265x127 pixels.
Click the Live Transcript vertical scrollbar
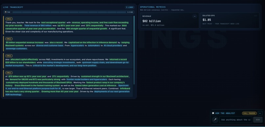[134, 50]
